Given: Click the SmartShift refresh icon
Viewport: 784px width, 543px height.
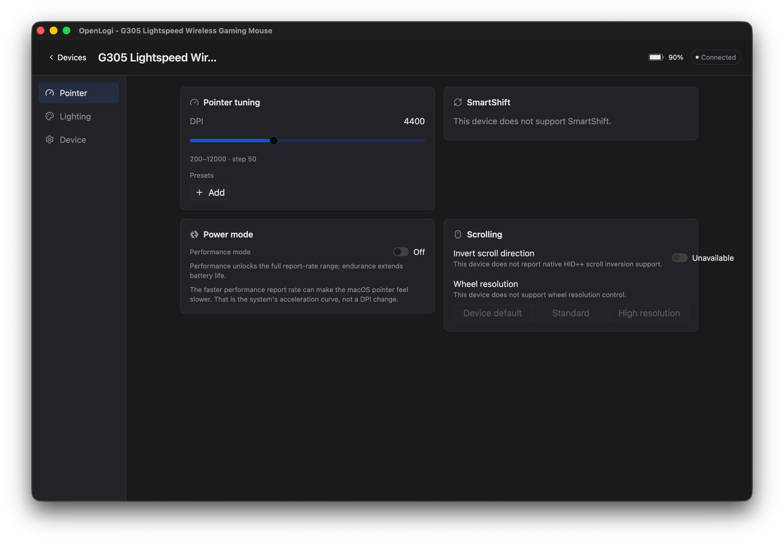Looking at the screenshot, I should coord(458,102).
